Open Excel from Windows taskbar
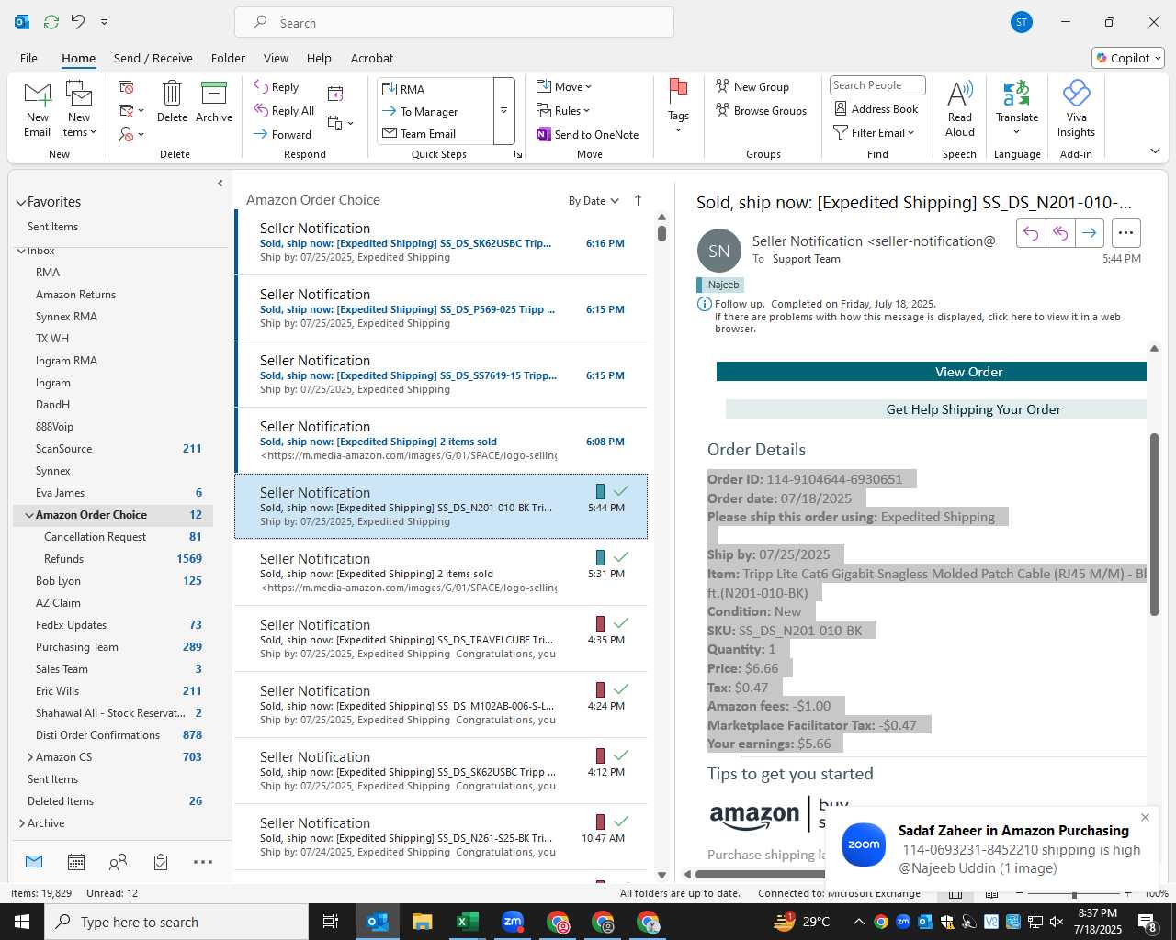The width and height of the screenshot is (1176, 940). tap(467, 922)
